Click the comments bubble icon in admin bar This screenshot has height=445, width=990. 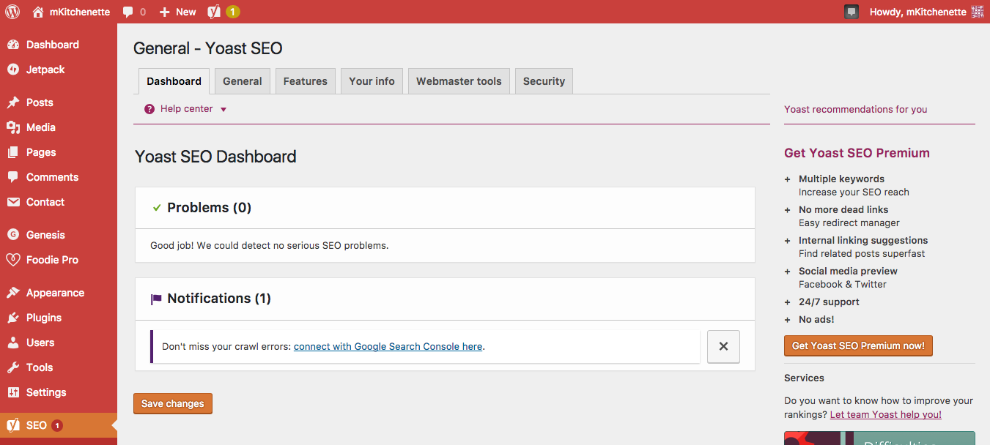pos(129,12)
